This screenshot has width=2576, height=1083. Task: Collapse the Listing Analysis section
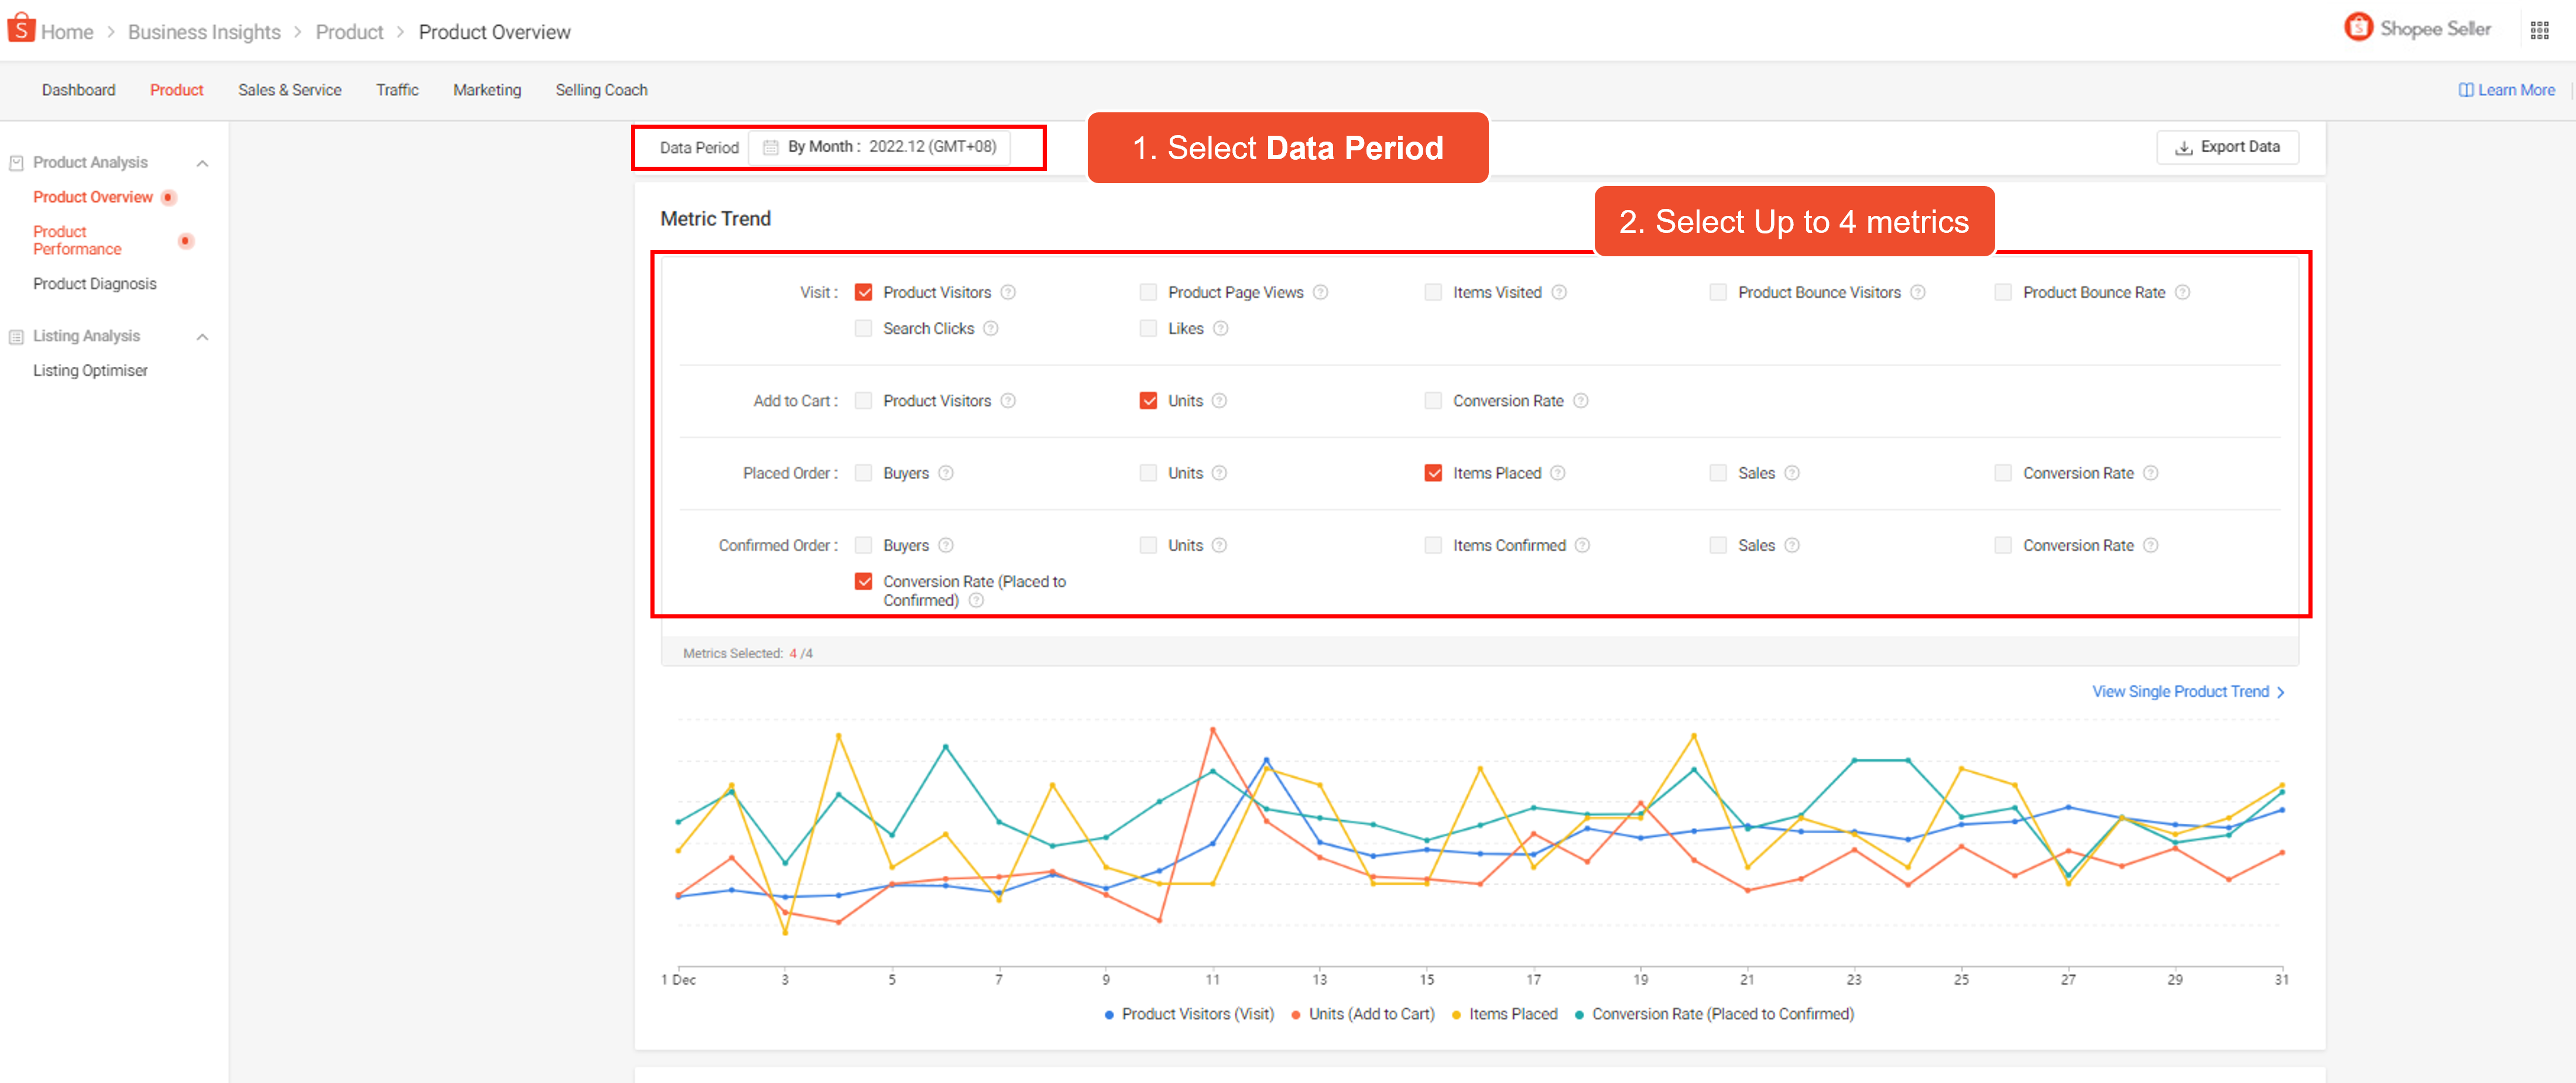[202, 336]
